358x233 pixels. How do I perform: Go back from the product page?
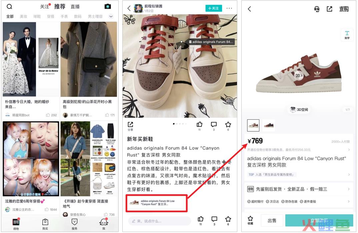tap(249, 9)
